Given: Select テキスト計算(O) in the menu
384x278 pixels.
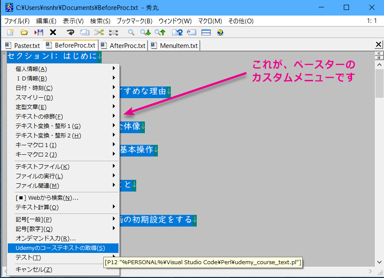Looking at the screenshot, I should pyautogui.click(x=63, y=207).
